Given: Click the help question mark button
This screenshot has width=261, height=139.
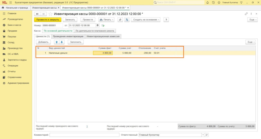Looking at the screenshot, I should pos(166,20).
